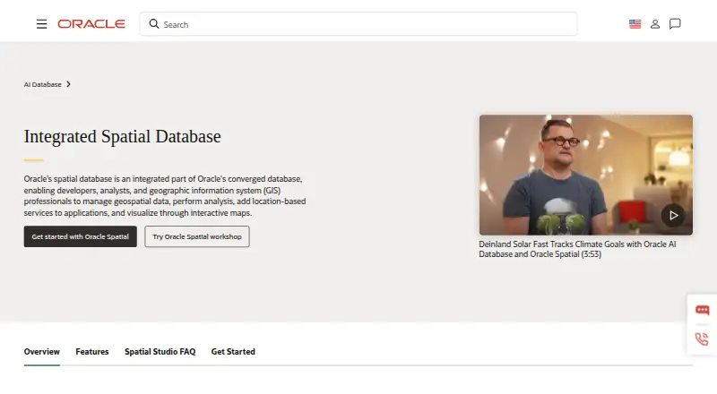
Task: Play the Deinland Solar video
Action: (x=673, y=215)
